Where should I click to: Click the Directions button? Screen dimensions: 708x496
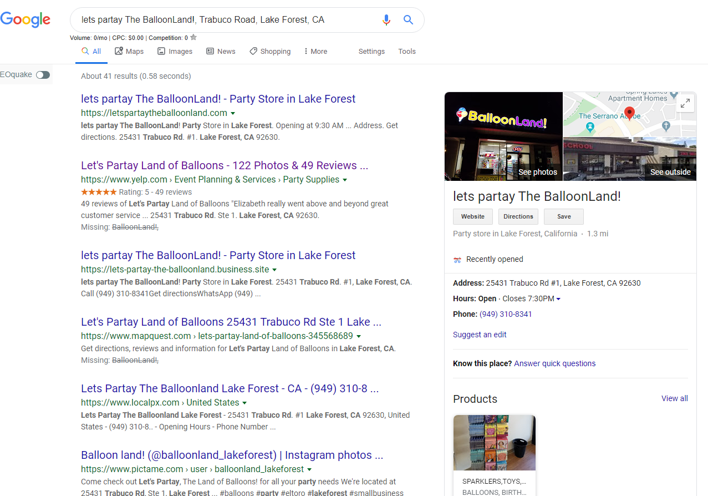point(518,216)
